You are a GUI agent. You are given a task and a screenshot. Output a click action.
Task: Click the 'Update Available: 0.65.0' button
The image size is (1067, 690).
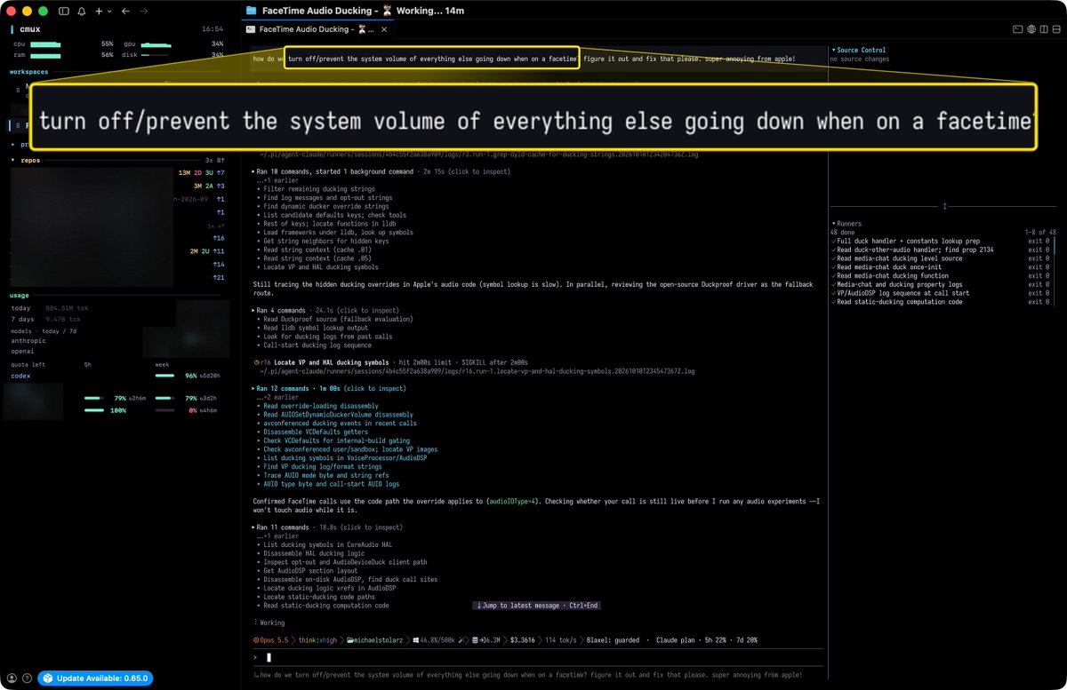(95, 678)
